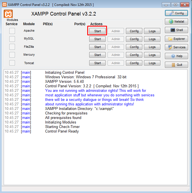Launch the Shell terminal button
192x193 pixels.
[x=176, y=30]
